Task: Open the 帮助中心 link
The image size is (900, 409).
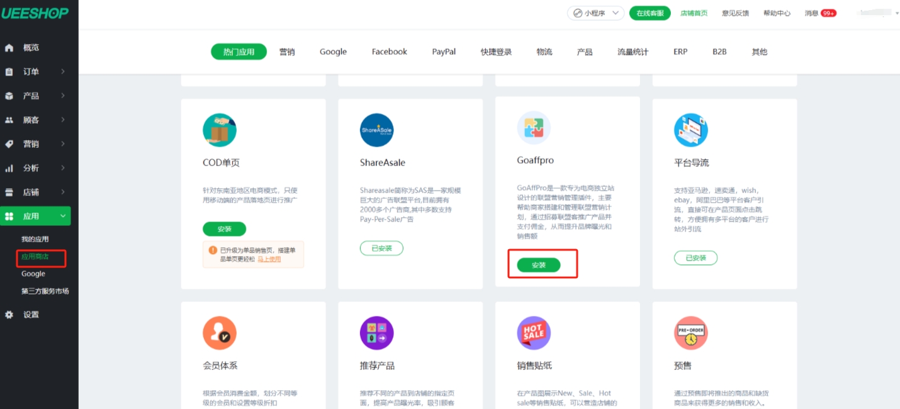Action: (777, 13)
